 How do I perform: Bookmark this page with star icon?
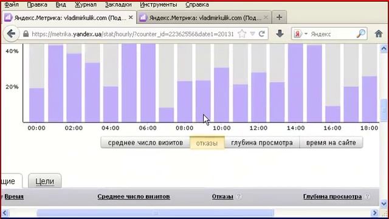242,34
